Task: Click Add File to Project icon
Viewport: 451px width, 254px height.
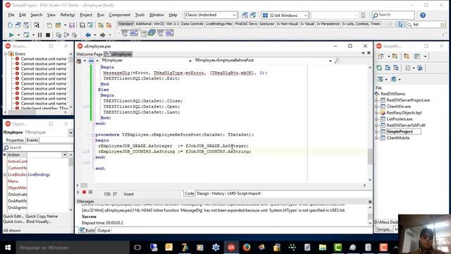Action: point(395,56)
